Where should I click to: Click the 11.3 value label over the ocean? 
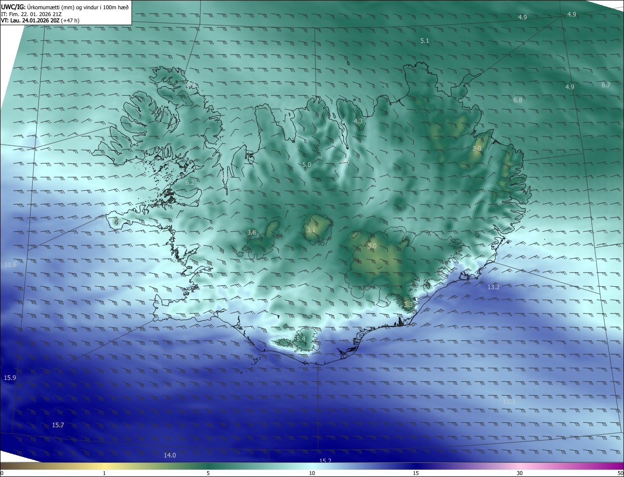point(509,401)
